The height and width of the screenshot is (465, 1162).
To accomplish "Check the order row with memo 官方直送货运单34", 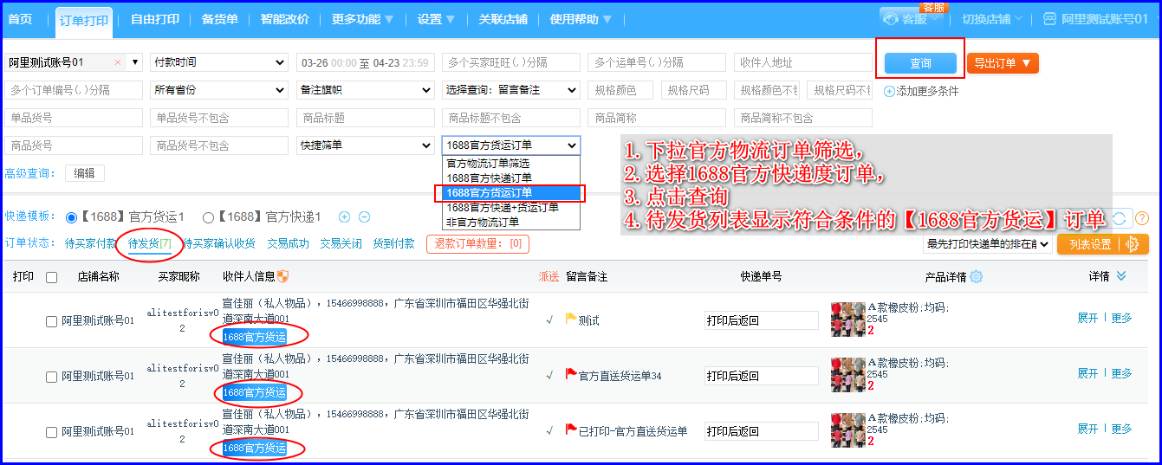I will coord(51,377).
